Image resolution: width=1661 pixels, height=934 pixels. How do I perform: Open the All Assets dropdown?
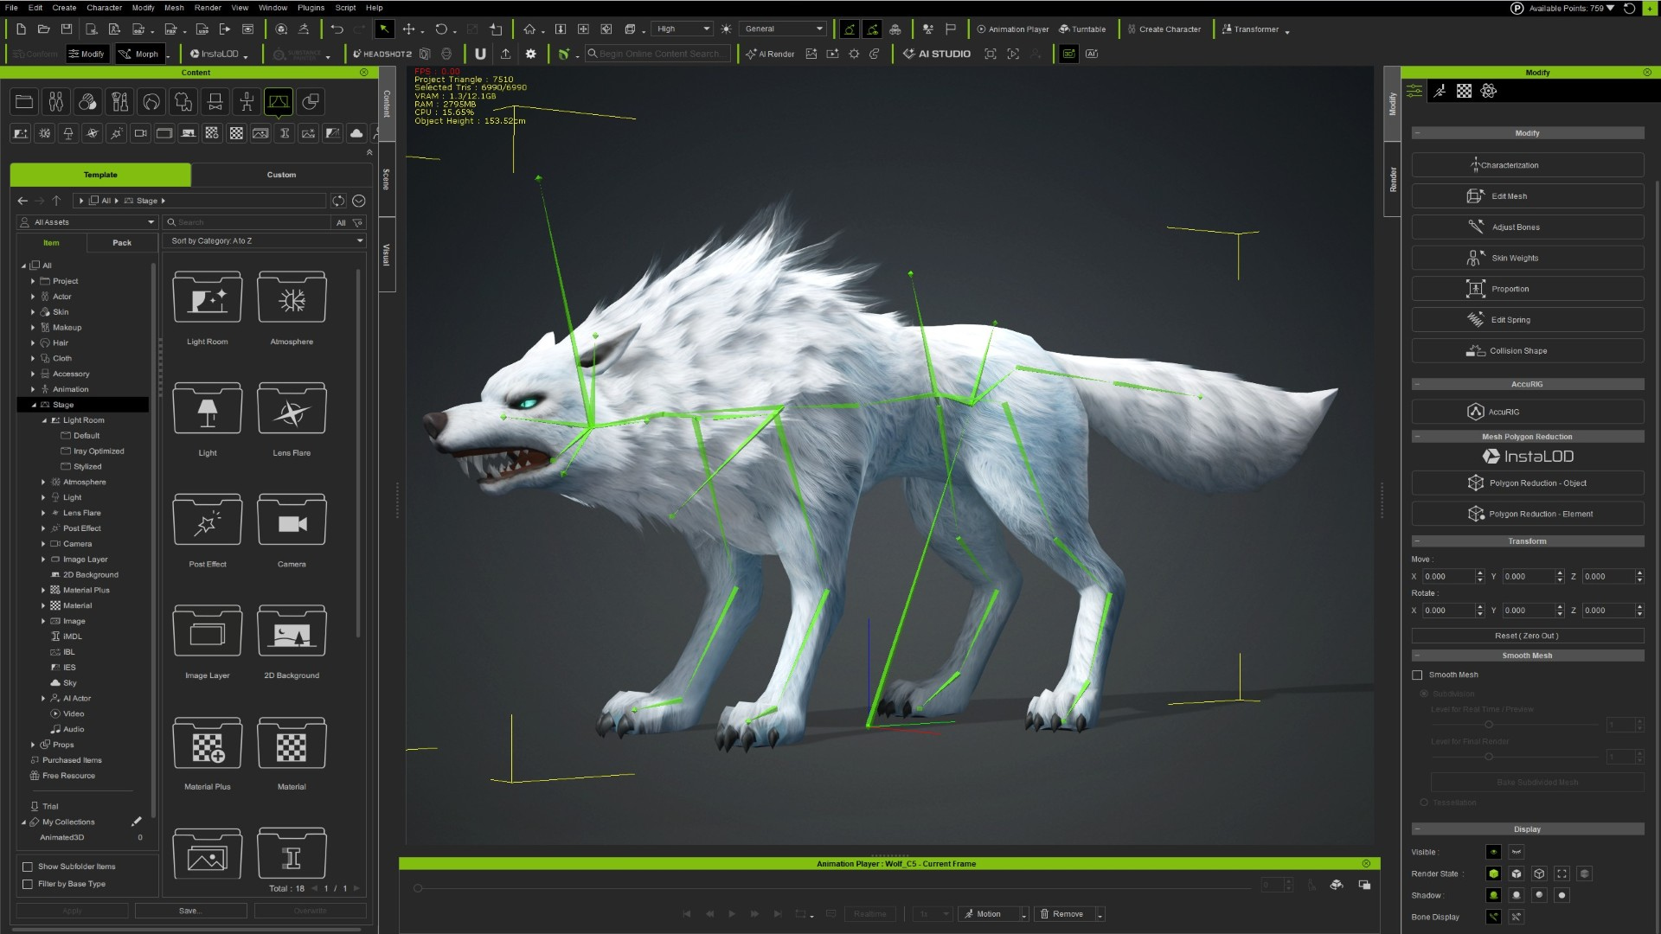coord(87,222)
